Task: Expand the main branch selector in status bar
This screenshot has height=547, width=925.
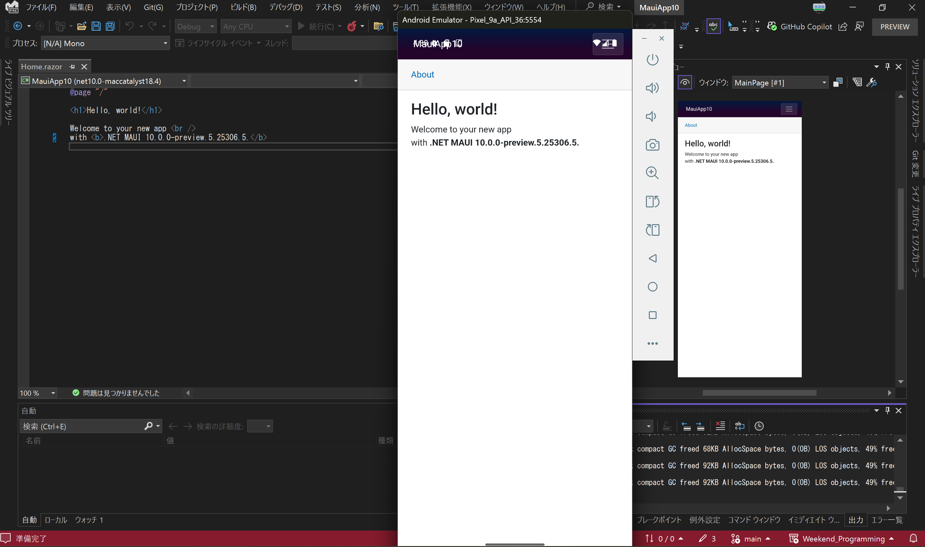Action: coord(751,539)
